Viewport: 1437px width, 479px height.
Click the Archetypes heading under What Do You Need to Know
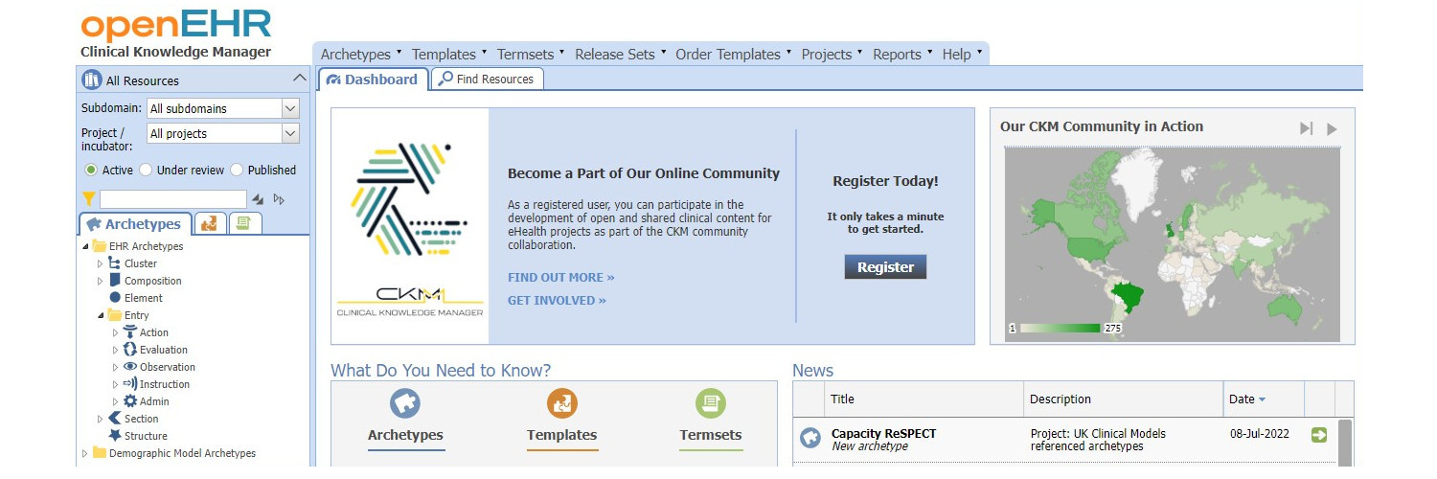click(405, 435)
